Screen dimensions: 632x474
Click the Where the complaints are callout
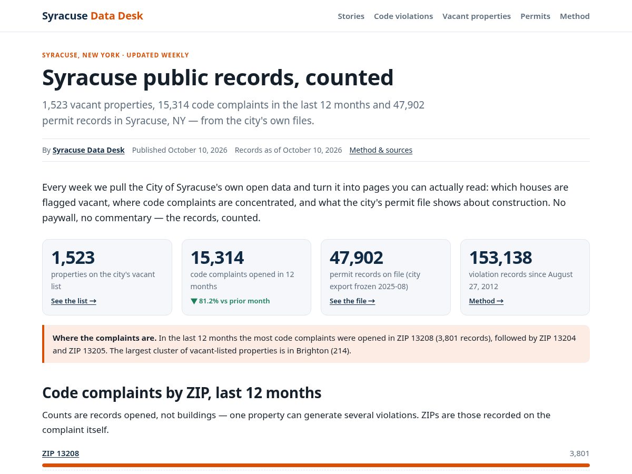316,344
